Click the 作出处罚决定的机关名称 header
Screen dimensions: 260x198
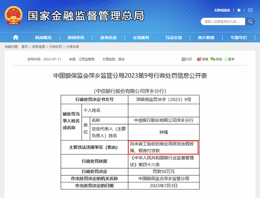click(94, 179)
